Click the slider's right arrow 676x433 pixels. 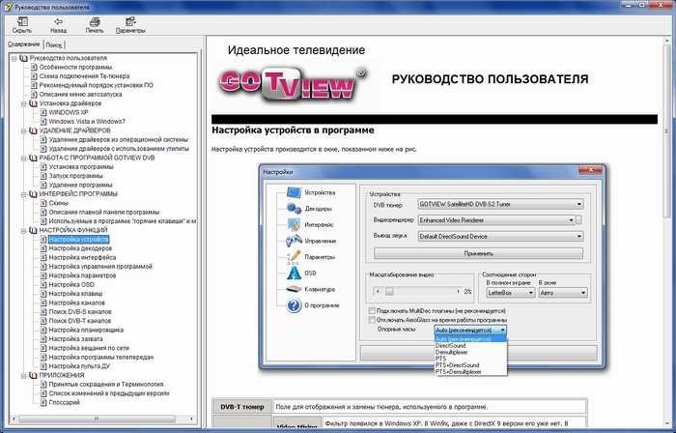tap(458, 292)
